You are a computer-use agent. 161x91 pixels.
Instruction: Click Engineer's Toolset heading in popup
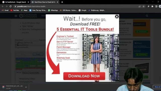[65, 36]
